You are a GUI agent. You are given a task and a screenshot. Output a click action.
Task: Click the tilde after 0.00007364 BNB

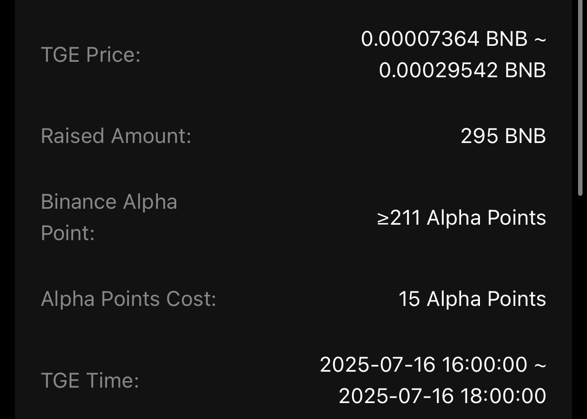pyautogui.click(x=540, y=39)
